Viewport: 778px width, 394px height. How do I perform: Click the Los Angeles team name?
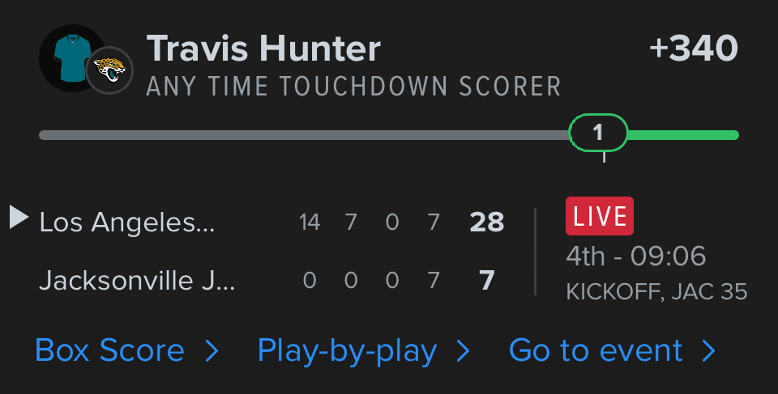point(127,222)
